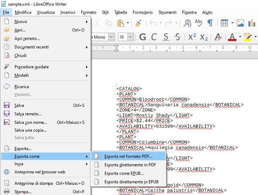
Task: Open the Tabella menu
Action: [121, 12]
